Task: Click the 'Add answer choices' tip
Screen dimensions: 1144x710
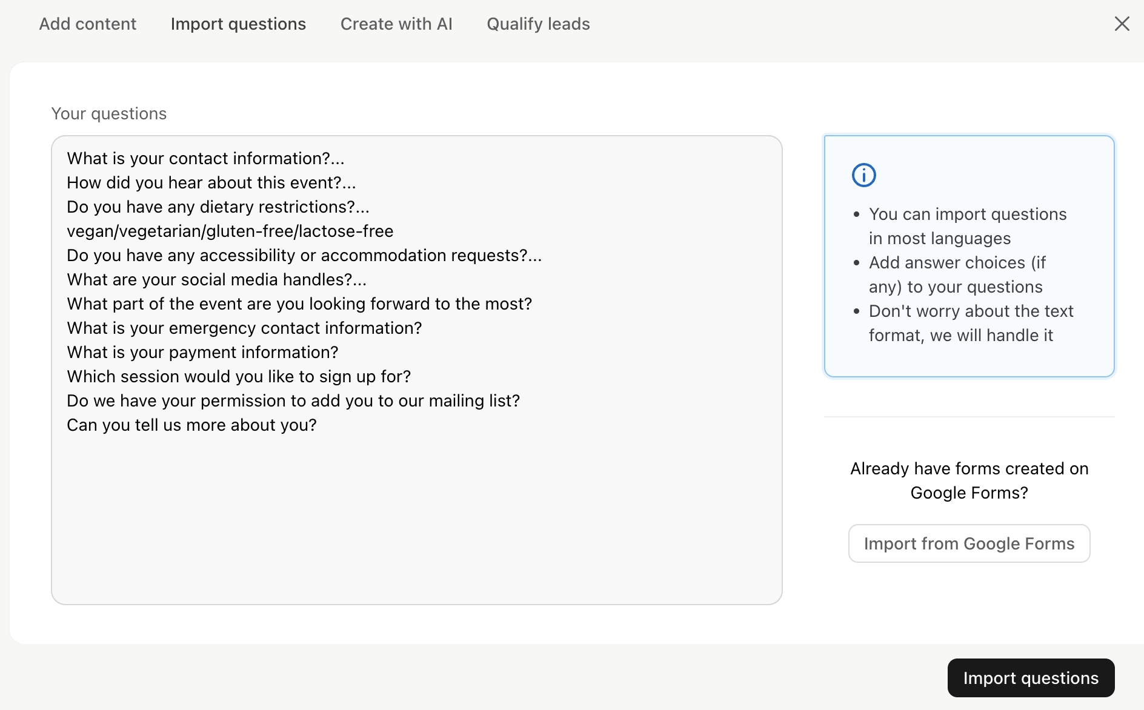Action: 957,274
